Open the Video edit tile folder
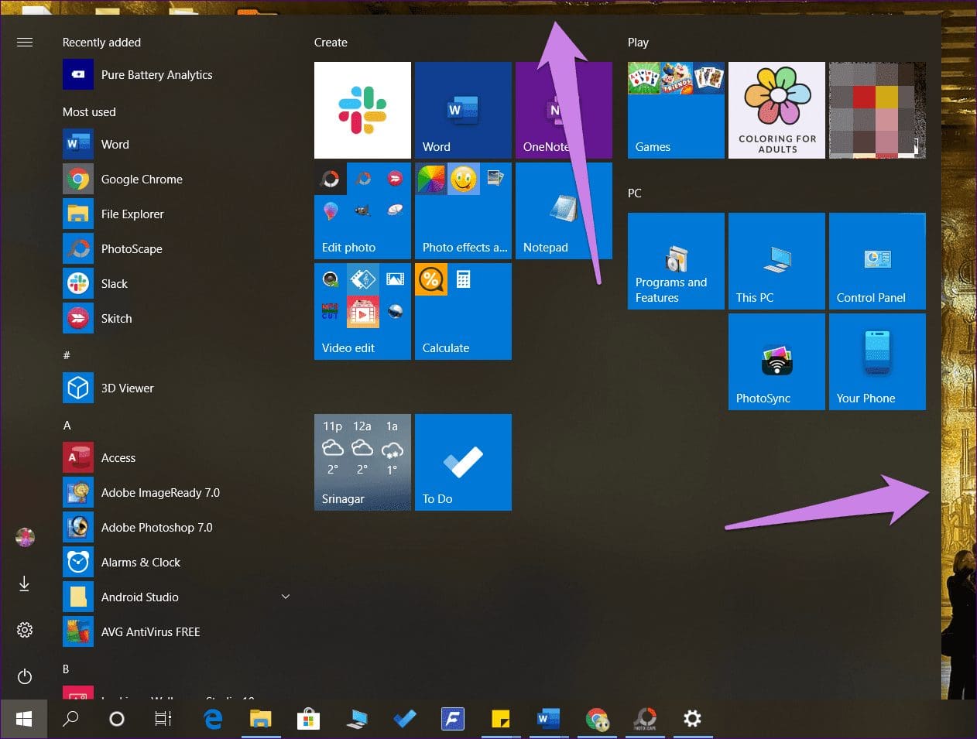The height and width of the screenshot is (739, 977). click(362, 311)
